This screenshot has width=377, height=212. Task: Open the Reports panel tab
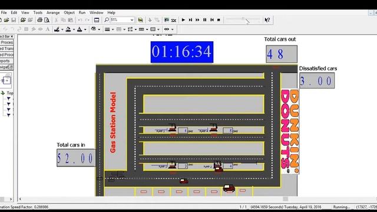[6, 61]
